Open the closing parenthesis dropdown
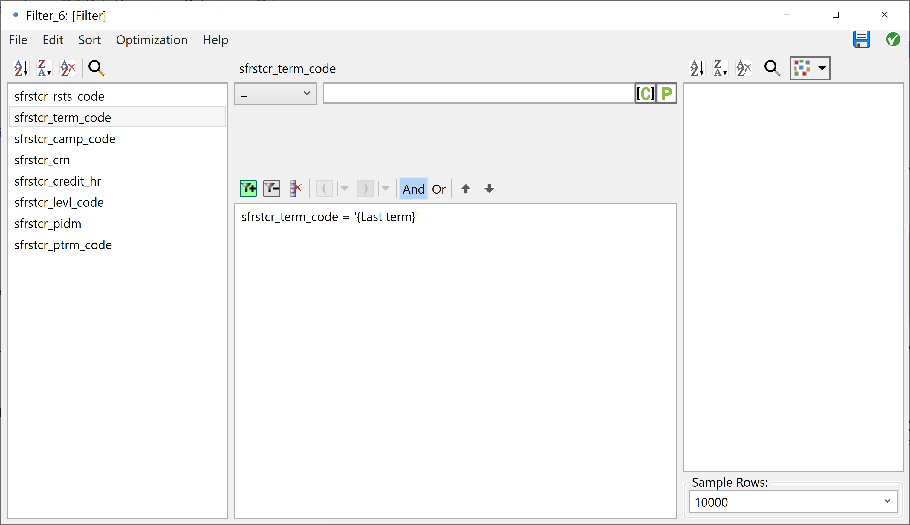Screen dimensions: 910x525 point(386,189)
